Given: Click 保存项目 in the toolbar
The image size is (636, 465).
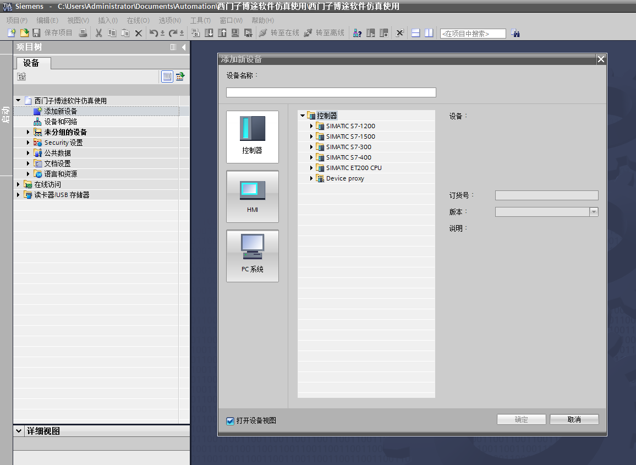Looking at the screenshot, I should [x=53, y=33].
